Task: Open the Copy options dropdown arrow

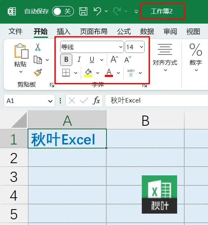Action: point(47,60)
